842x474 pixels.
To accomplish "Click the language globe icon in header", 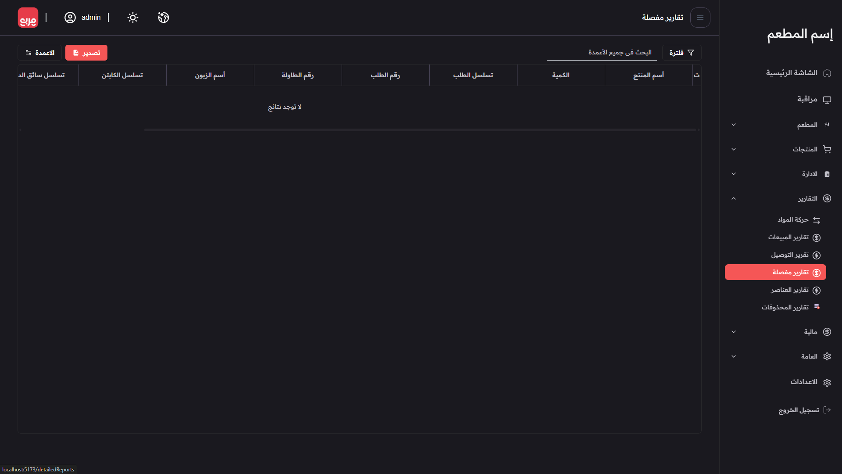I will click(163, 18).
